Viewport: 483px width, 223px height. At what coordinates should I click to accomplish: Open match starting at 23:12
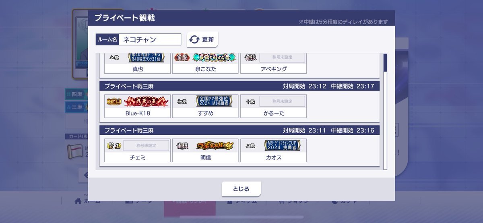point(239,102)
